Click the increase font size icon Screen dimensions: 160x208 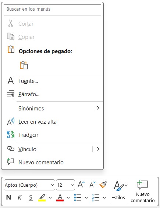pos(81,185)
